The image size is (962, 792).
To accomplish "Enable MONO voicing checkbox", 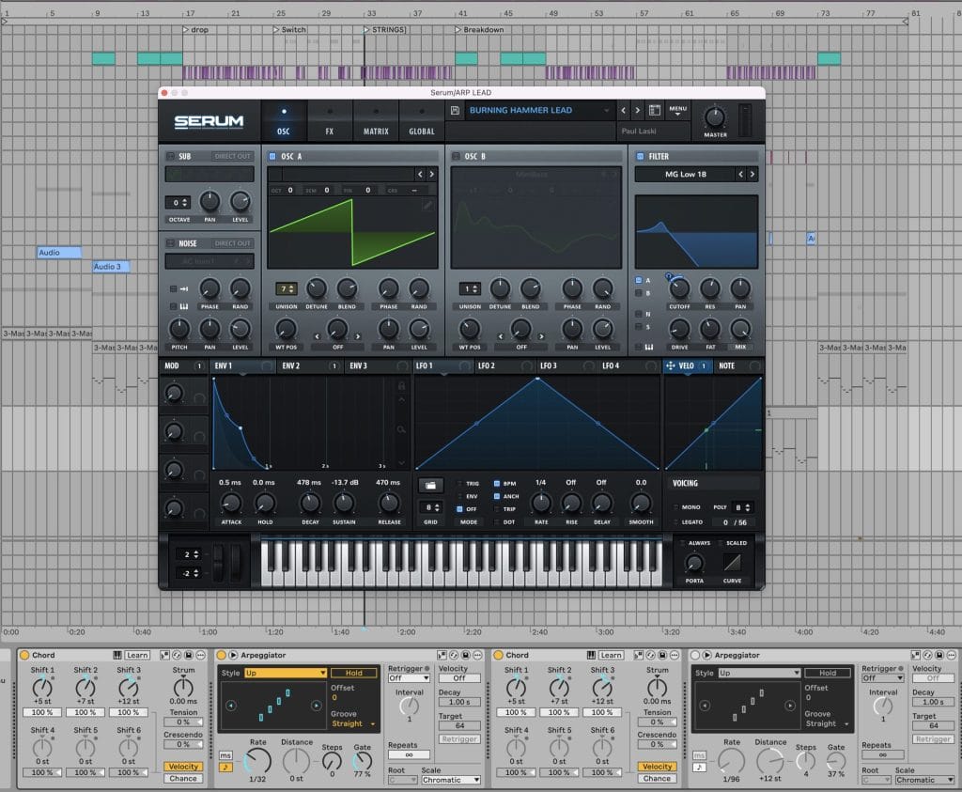I will tap(676, 507).
